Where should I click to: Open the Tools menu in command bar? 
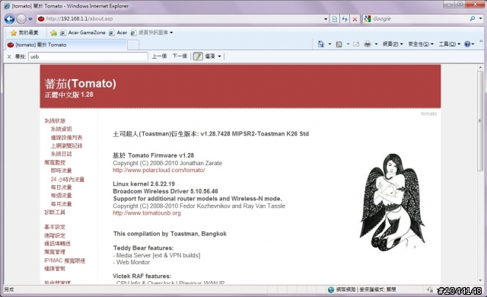click(x=449, y=44)
